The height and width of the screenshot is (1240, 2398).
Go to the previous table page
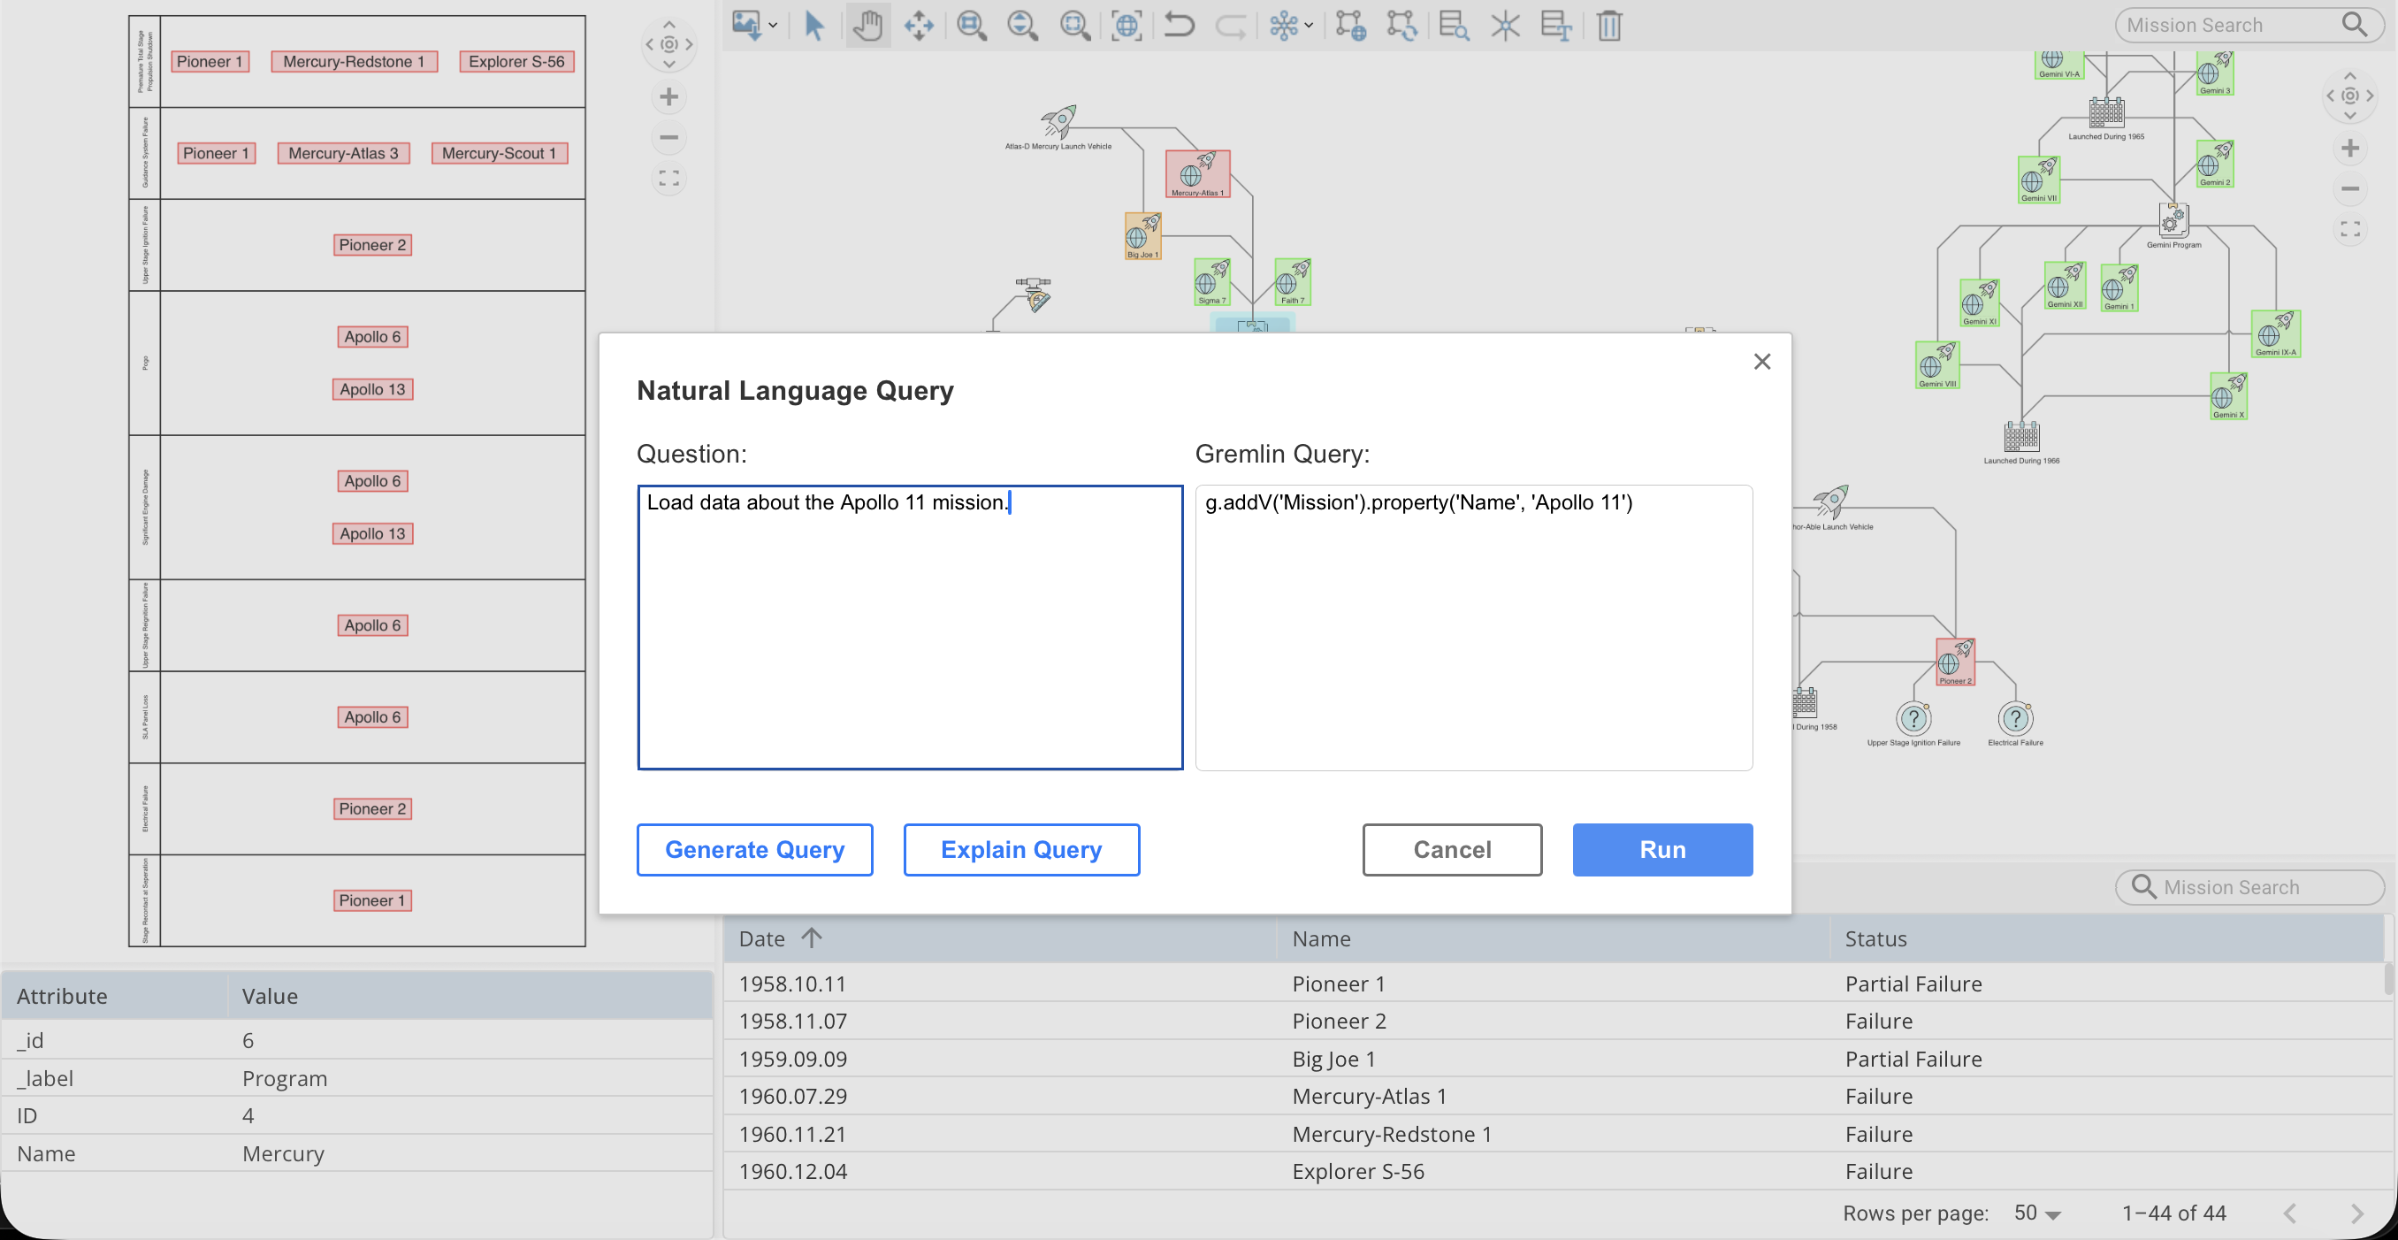click(2290, 1213)
